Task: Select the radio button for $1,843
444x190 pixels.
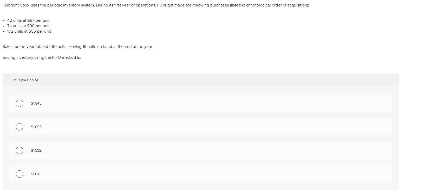Action: (x=19, y=103)
